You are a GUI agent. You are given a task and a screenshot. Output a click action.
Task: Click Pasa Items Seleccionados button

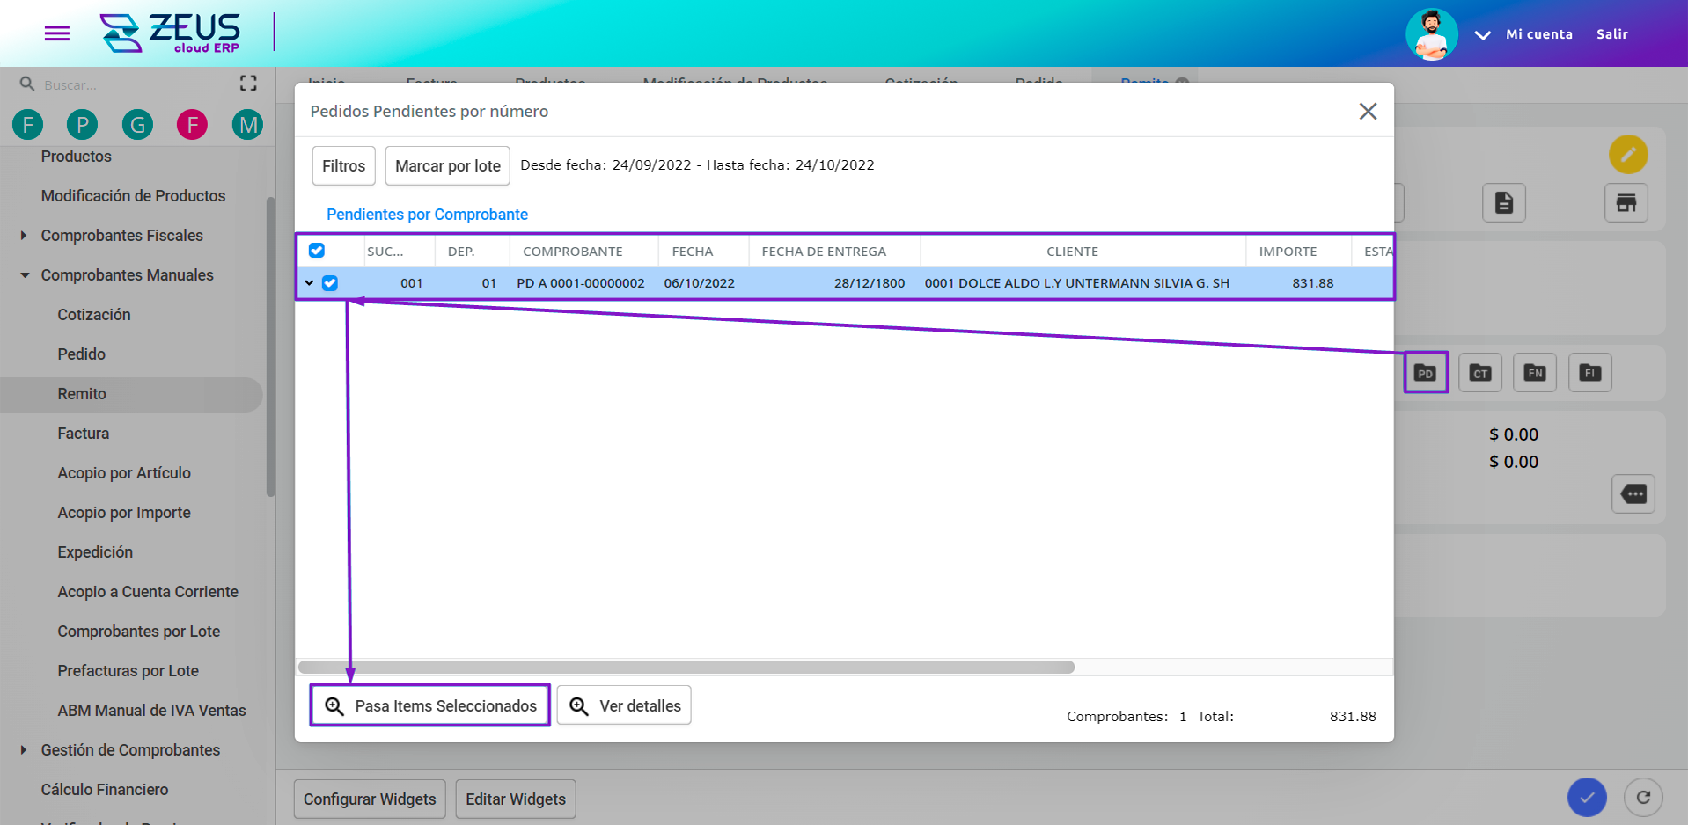pyautogui.click(x=430, y=705)
